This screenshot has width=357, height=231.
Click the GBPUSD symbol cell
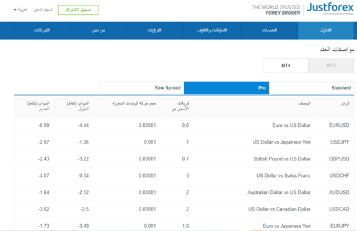[339, 159]
